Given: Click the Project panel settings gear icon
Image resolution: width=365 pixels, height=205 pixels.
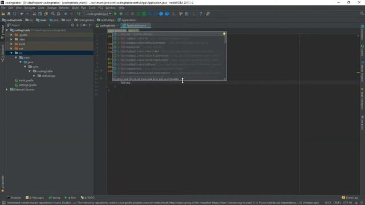Looking at the screenshot, I should point(84,25).
